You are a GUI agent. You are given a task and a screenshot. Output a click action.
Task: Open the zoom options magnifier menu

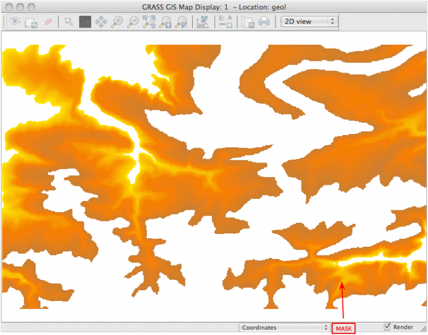[x=181, y=22]
